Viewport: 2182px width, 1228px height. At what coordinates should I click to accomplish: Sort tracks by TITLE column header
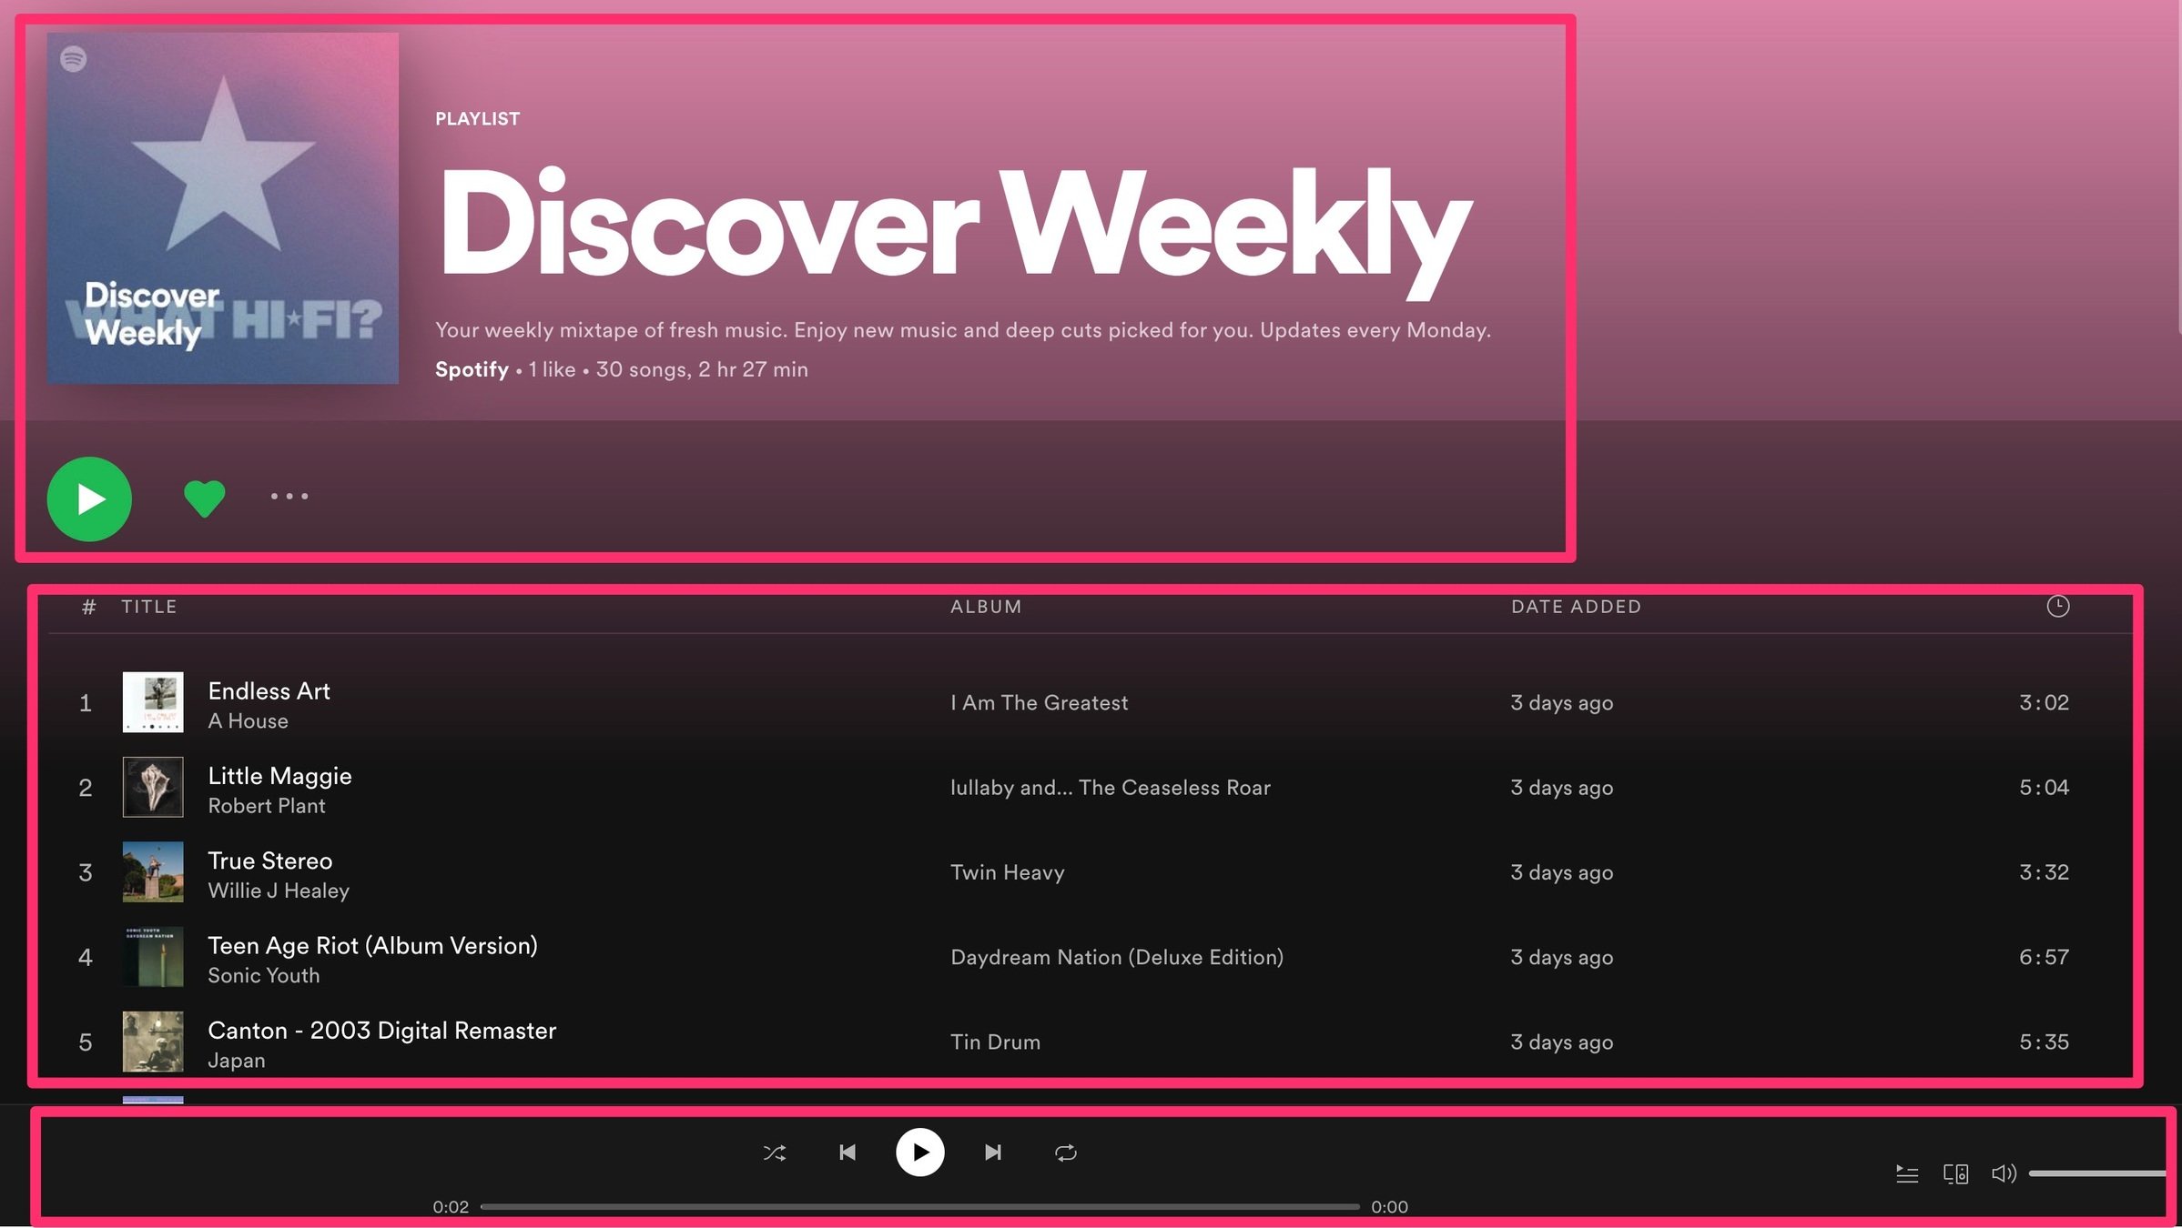click(149, 607)
